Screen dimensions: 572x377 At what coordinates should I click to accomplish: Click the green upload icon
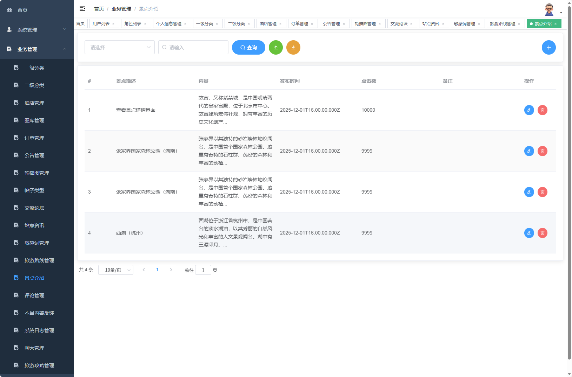pyautogui.click(x=276, y=47)
